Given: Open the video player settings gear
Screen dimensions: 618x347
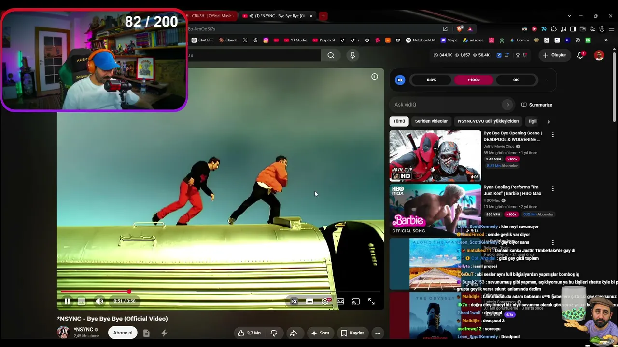Looking at the screenshot, I should 325,301.
